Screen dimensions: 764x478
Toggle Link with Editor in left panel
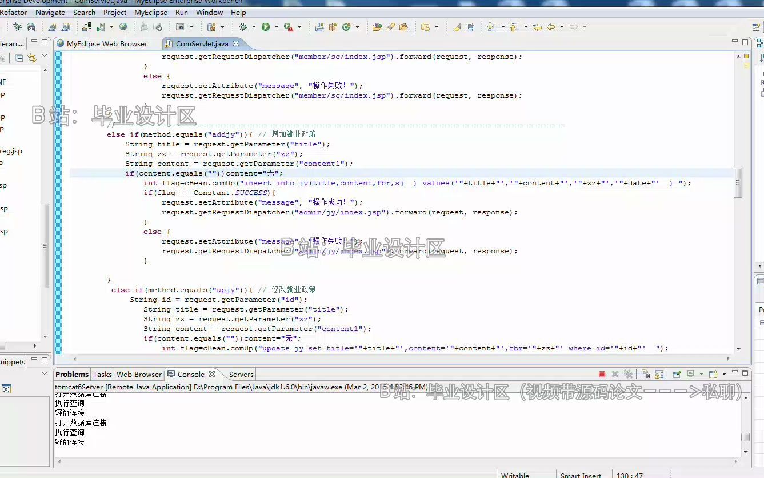point(32,58)
